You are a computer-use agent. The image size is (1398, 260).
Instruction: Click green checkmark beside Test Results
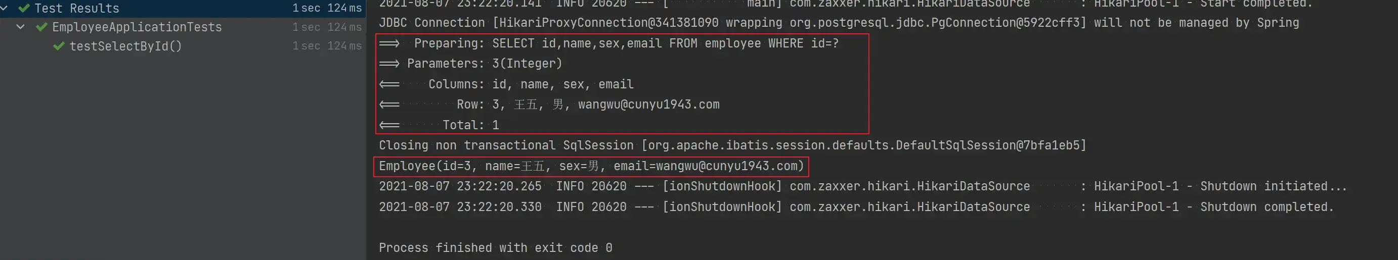(24, 8)
